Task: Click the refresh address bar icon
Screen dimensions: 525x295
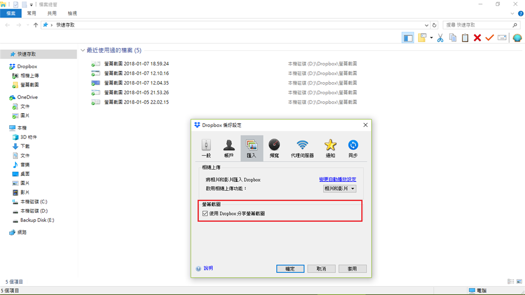Action: tap(434, 25)
